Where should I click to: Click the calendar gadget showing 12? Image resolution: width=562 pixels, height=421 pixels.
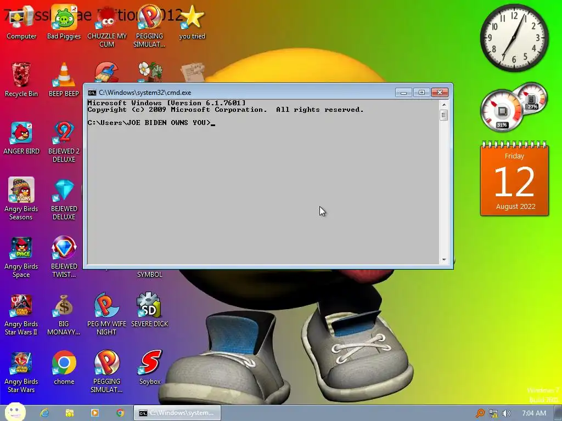pos(514,179)
